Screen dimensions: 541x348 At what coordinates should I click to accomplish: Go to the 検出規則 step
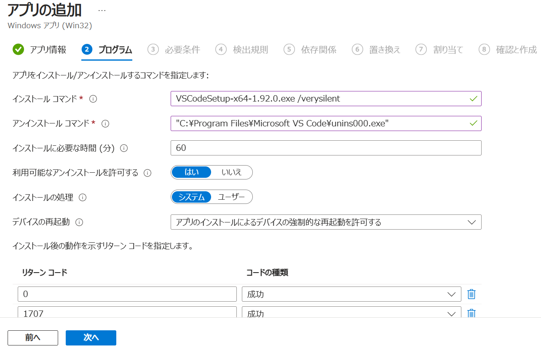pyautogui.click(x=242, y=50)
